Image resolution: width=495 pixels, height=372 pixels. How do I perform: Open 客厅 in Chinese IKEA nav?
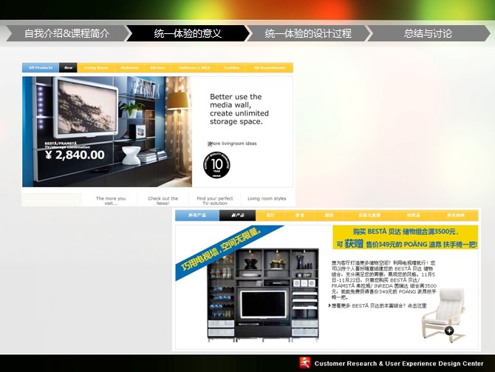click(270, 215)
